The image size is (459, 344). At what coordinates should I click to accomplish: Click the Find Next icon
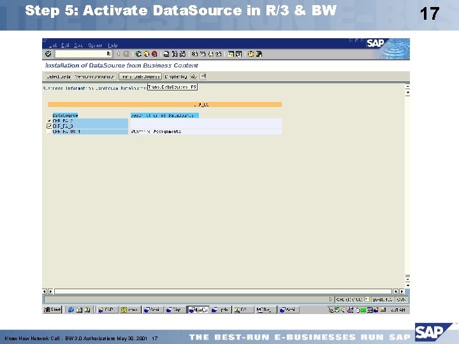[x=182, y=54]
